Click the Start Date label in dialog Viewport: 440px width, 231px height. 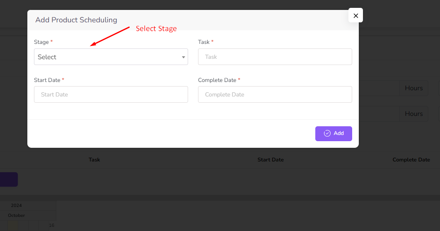[x=47, y=80]
